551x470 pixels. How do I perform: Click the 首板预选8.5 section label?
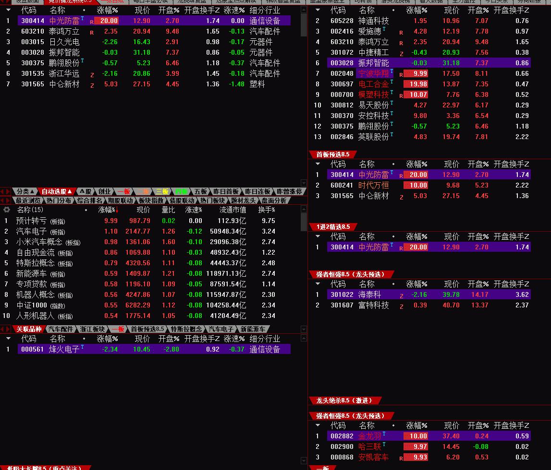[x=333, y=154]
